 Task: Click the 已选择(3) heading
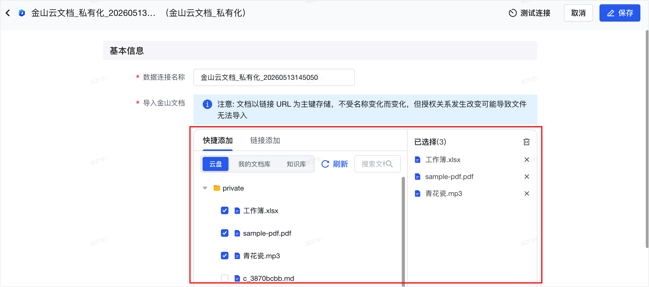pyautogui.click(x=430, y=142)
